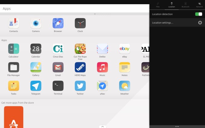Open the PathWind app
This screenshot has height=128, width=205.
(x=145, y=67)
